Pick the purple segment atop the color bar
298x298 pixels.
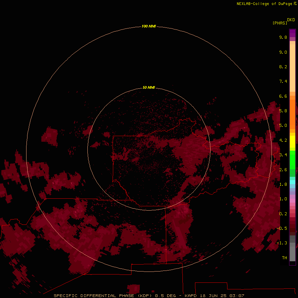click(292, 33)
